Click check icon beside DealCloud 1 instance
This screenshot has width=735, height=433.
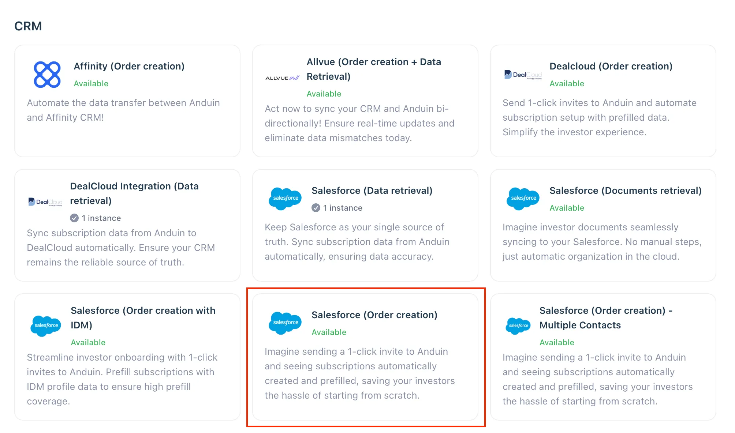click(x=74, y=218)
